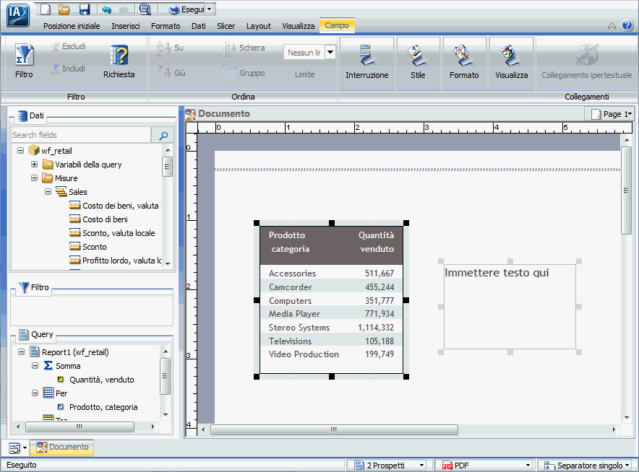The width and height of the screenshot is (639, 472).
Task: Click the Gruppo button in Ordina group
Action: (244, 73)
